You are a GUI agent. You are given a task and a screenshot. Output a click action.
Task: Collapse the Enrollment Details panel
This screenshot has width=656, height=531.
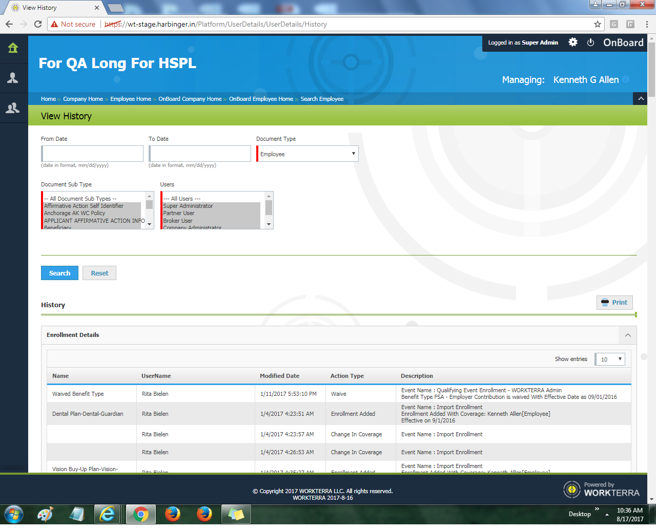pos(628,335)
